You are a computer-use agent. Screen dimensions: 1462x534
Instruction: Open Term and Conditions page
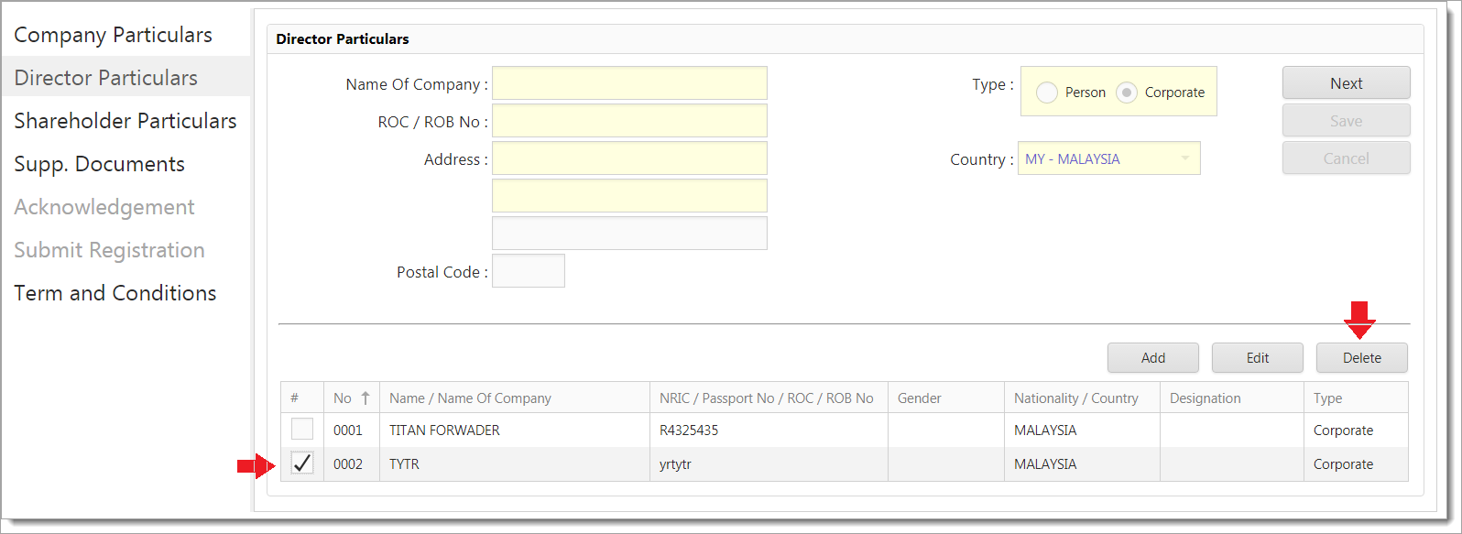click(115, 293)
